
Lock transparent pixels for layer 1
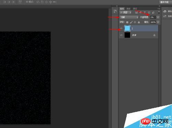click(x=127, y=22)
